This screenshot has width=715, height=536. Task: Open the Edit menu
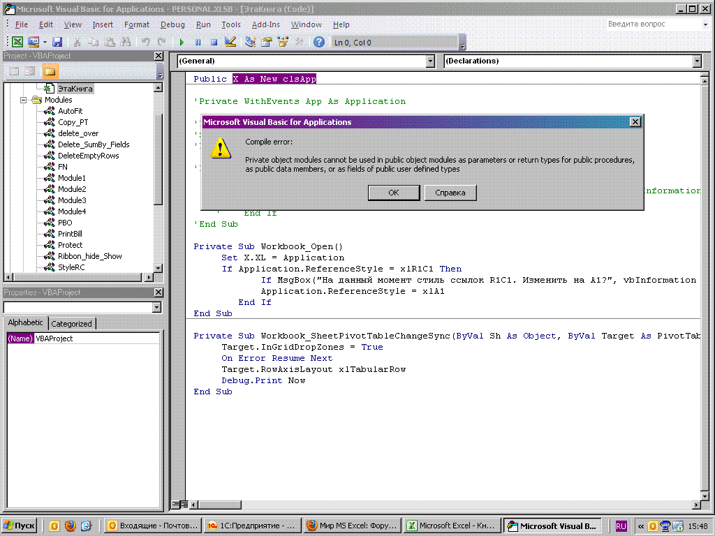coord(45,24)
